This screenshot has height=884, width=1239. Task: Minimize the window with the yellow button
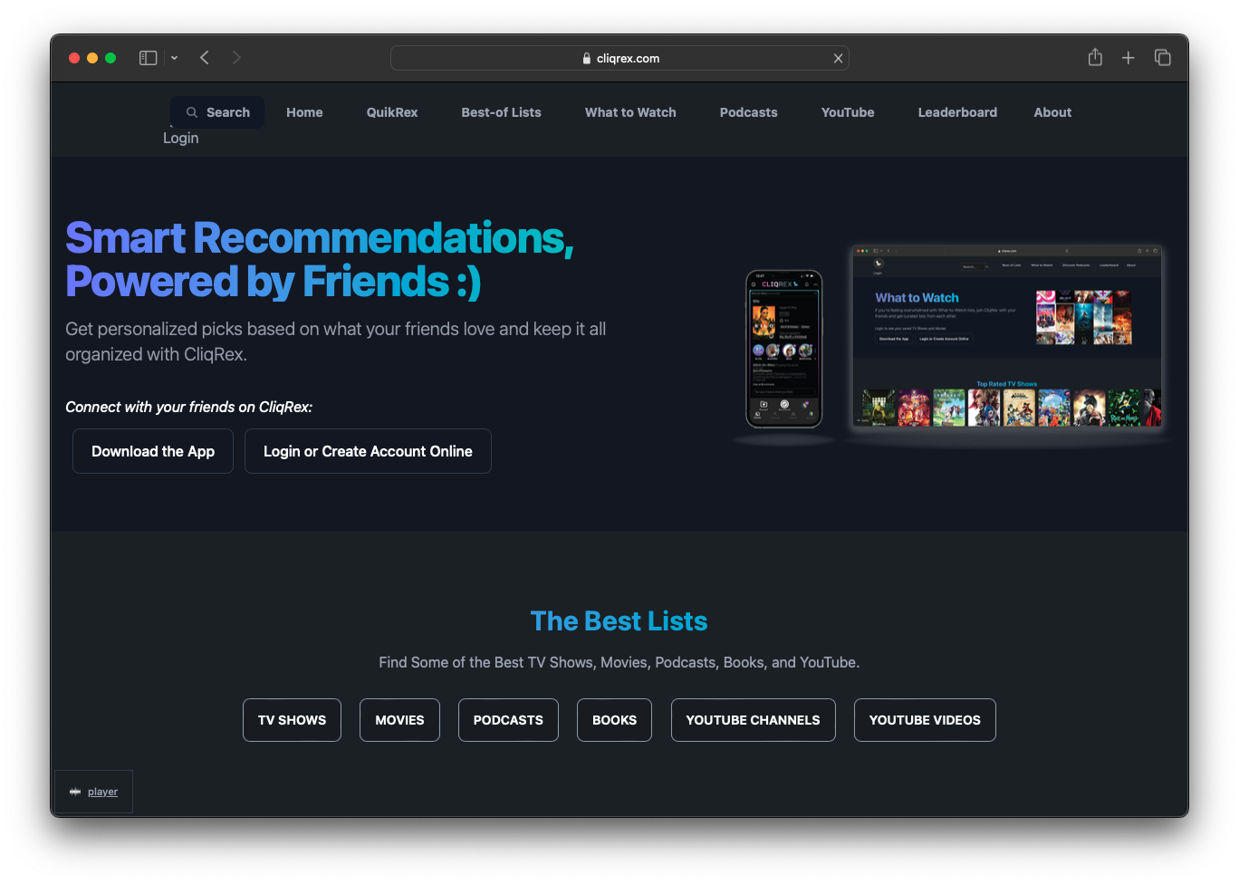pyautogui.click(x=92, y=58)
